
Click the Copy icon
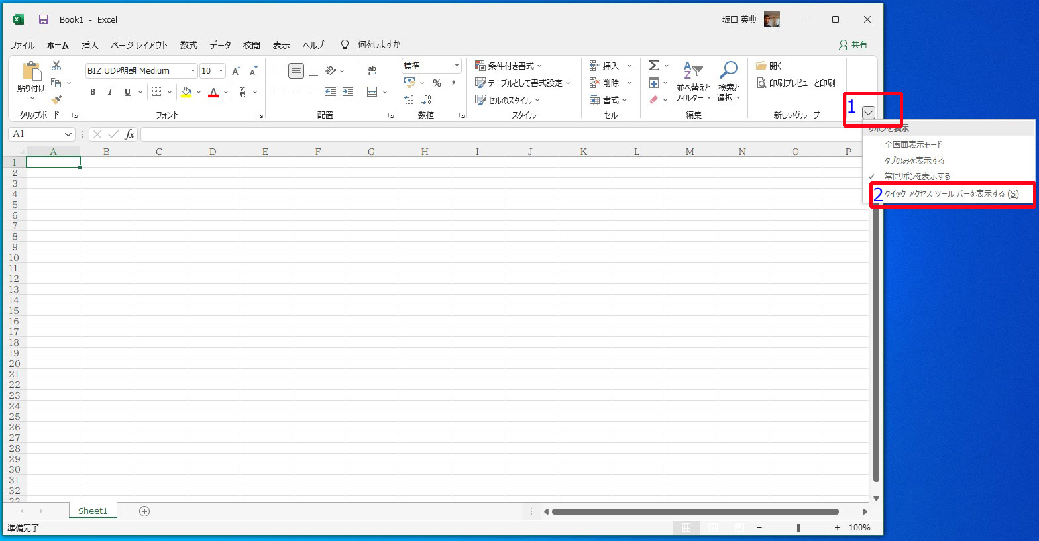point(56,83)
